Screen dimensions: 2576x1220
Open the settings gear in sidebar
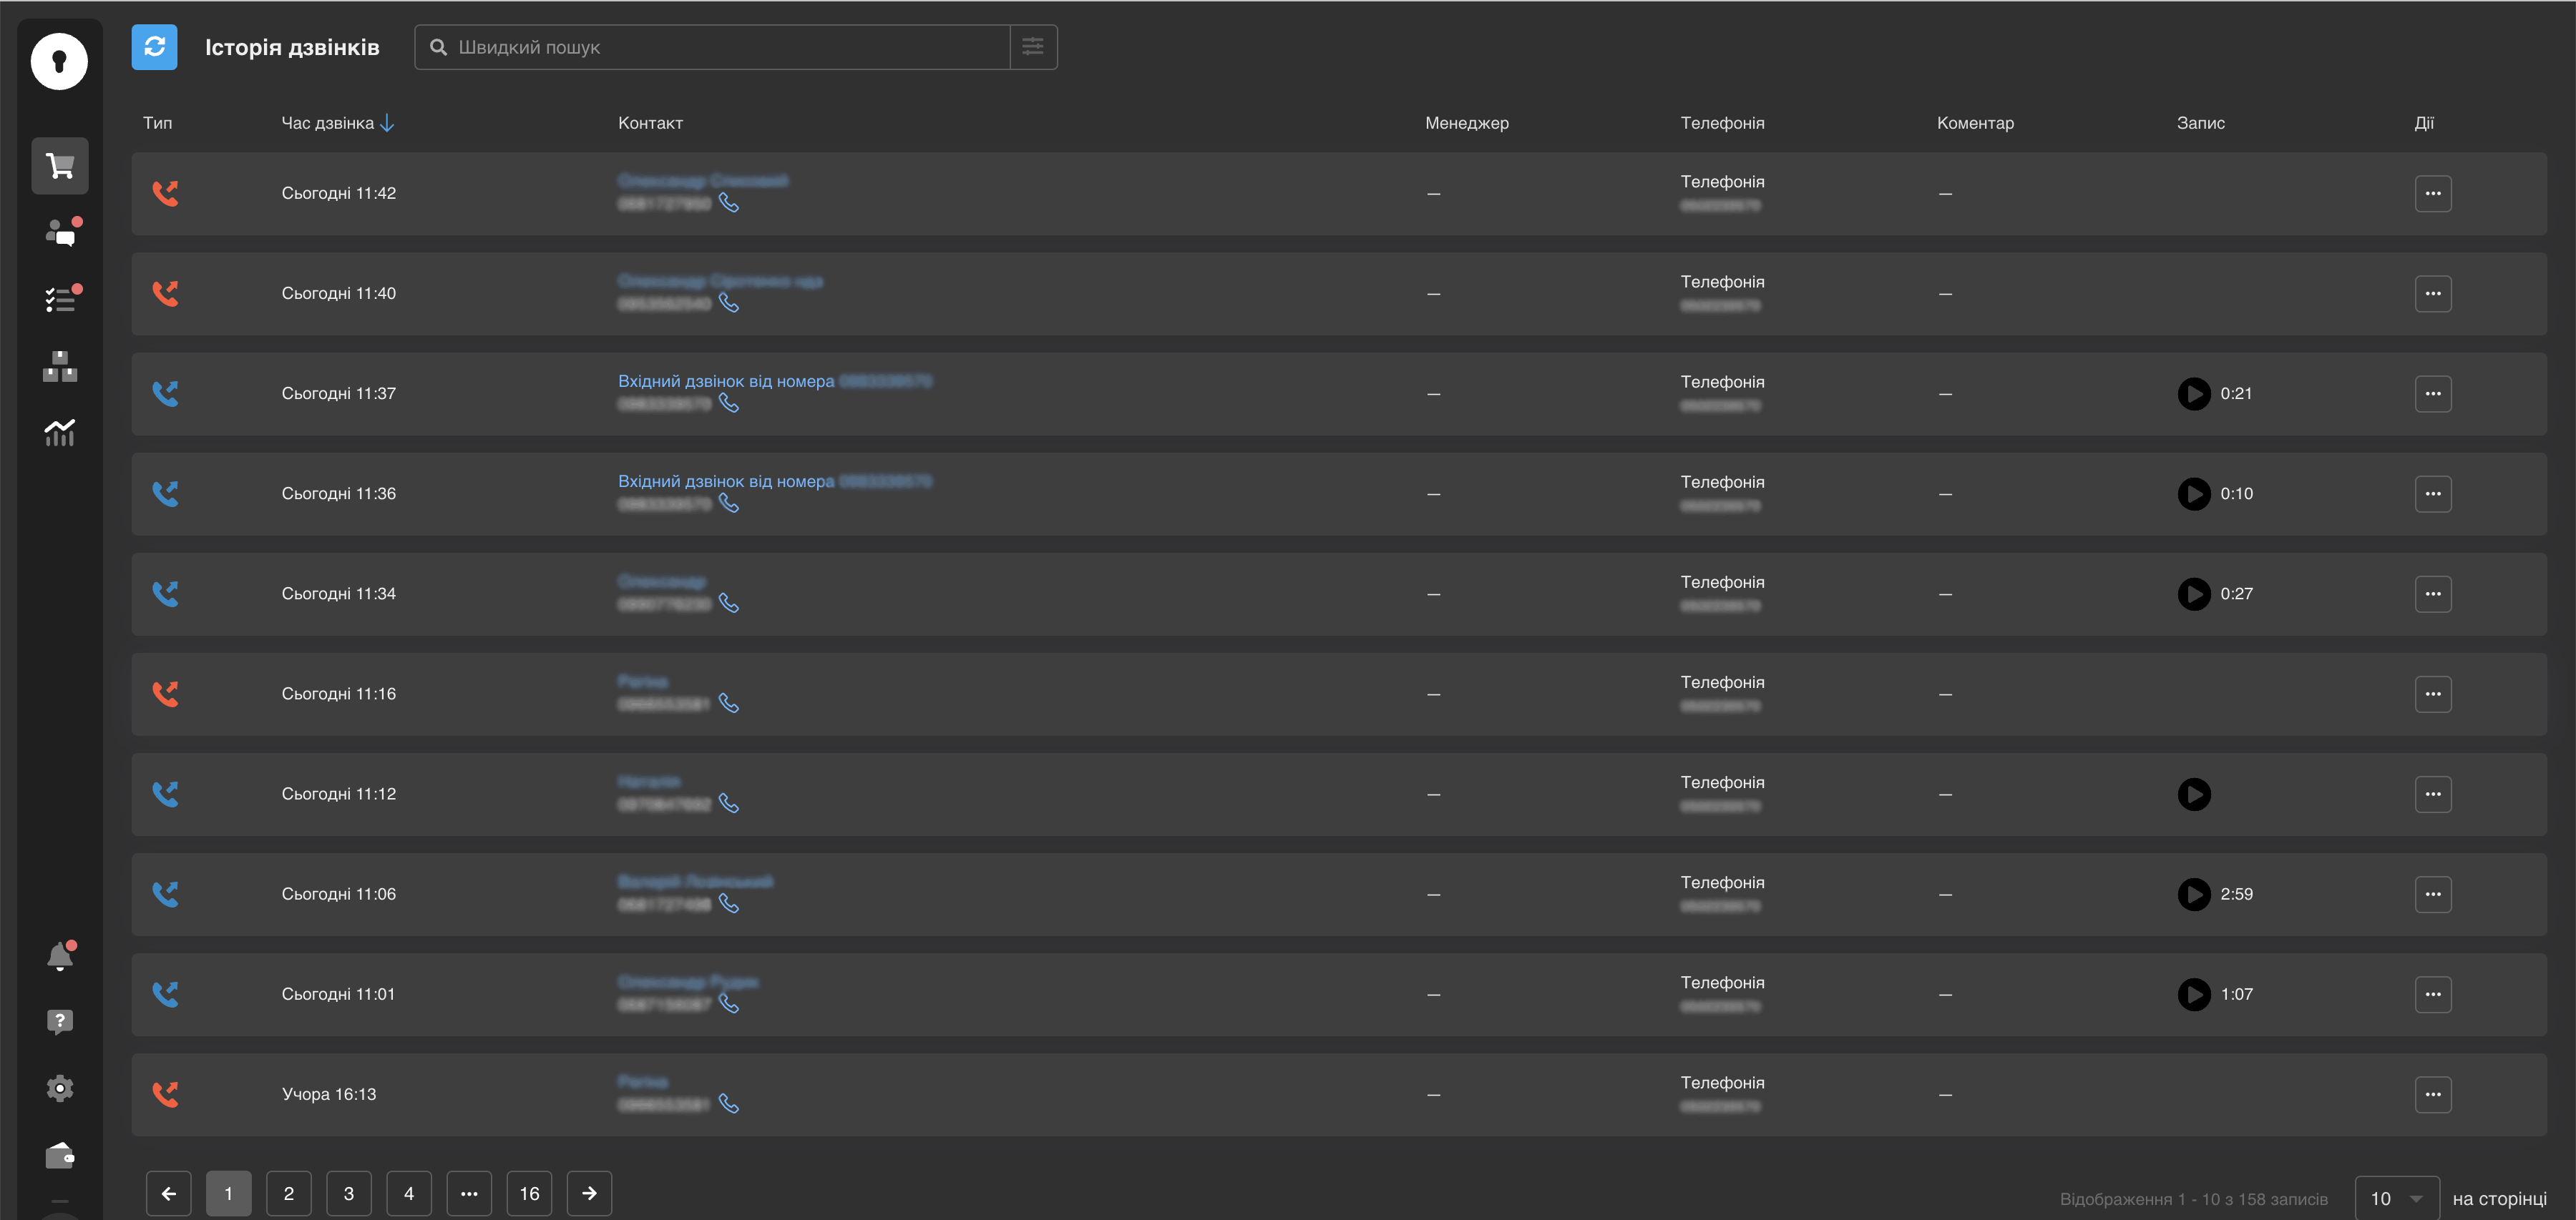click(60, 1088)
